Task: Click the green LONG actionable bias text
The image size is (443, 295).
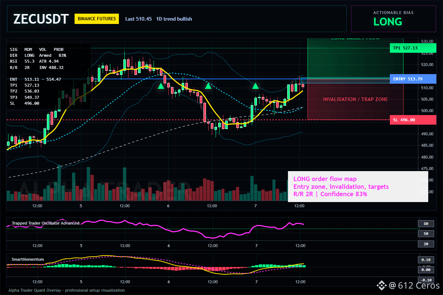Action: pos(388,22)
